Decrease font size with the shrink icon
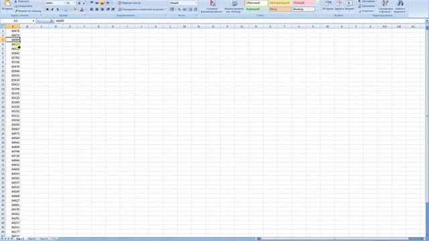The image size is (429, 241). [x=84, y=3]
